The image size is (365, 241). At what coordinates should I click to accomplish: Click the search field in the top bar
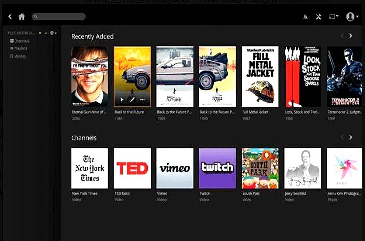coord(59,17)
